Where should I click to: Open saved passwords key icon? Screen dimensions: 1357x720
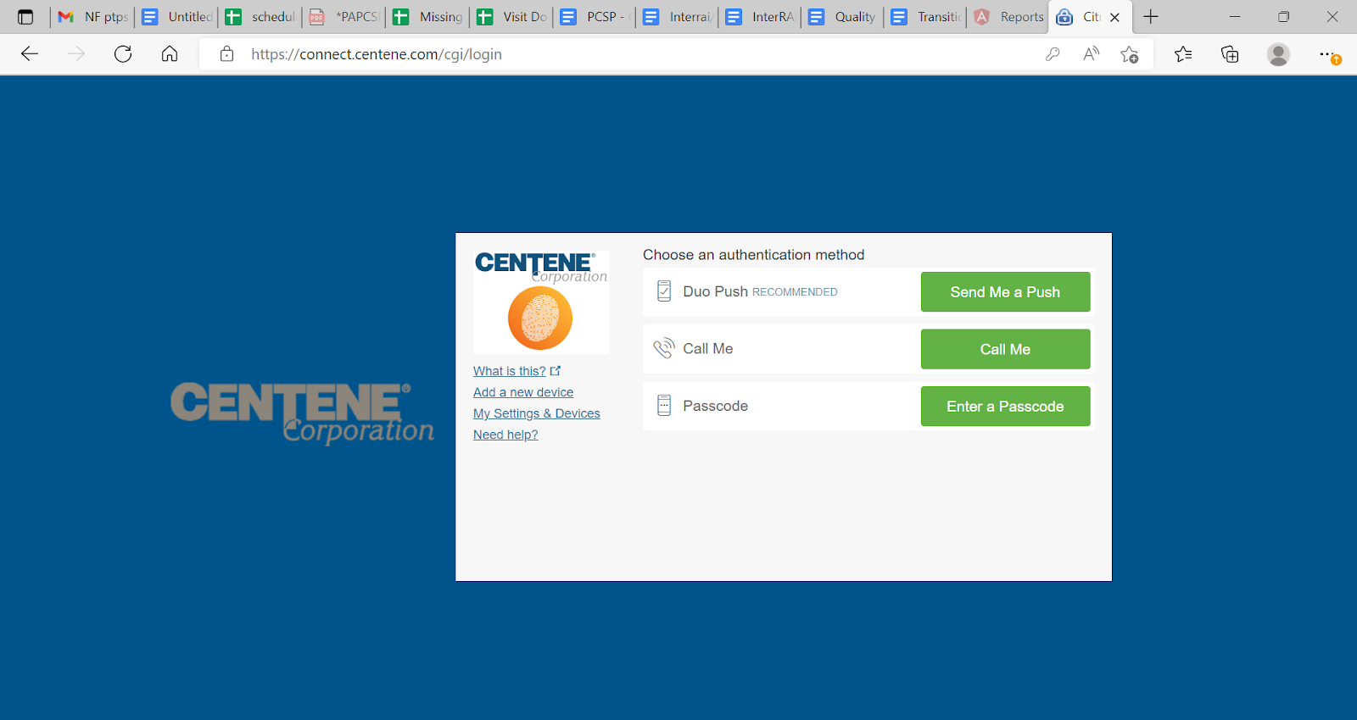(x=1053, y=54)
